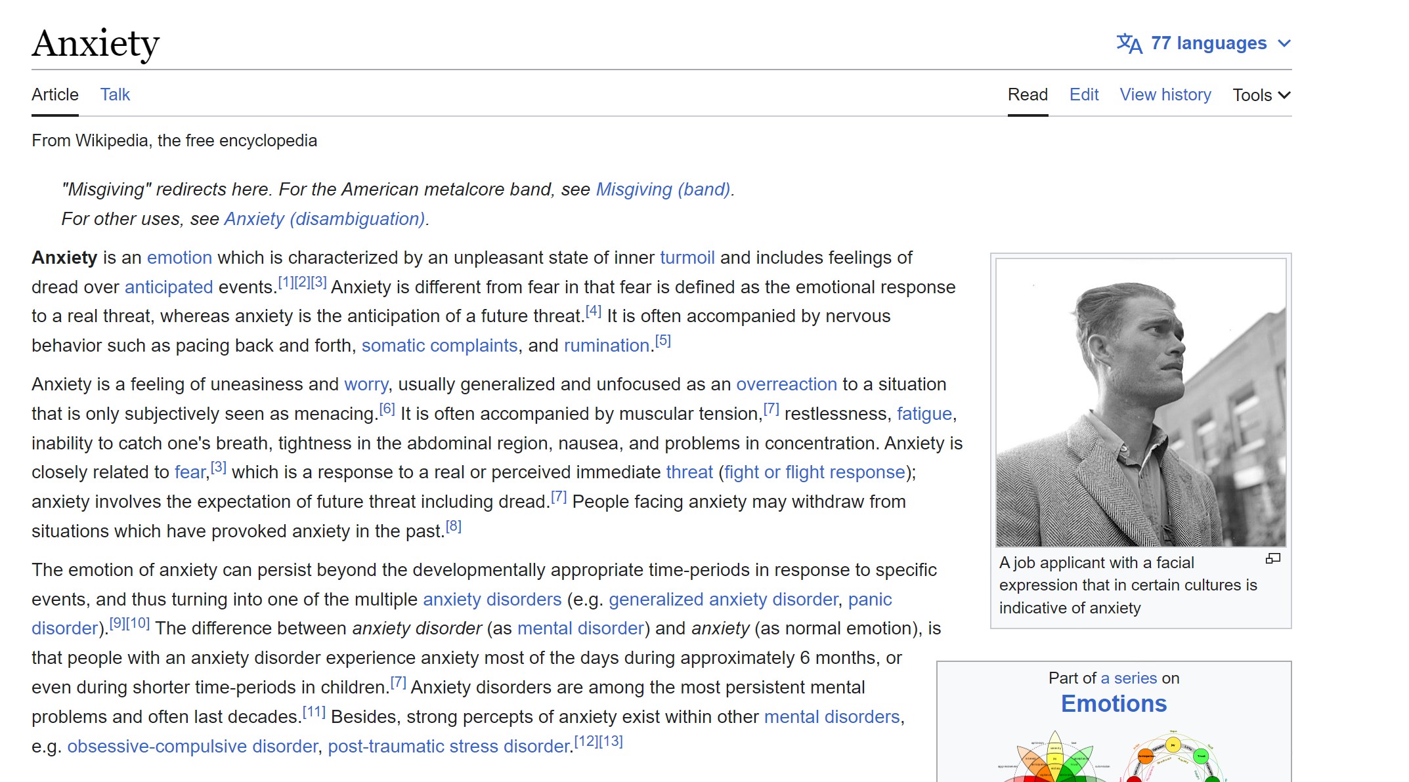
Task: Click the post-traumatic stress disorder link
Action: 449,746
